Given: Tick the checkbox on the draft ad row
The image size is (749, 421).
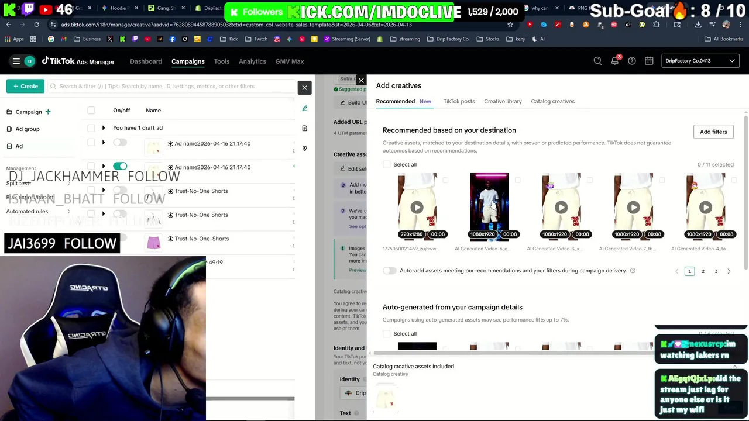Looking at the screenshot, I should [x=91, y=128].
